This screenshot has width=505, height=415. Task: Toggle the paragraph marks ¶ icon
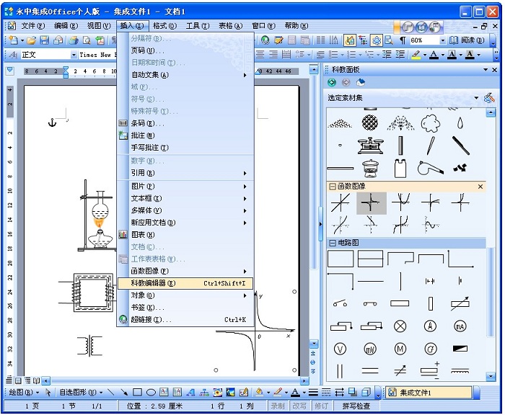coord(403,40)
